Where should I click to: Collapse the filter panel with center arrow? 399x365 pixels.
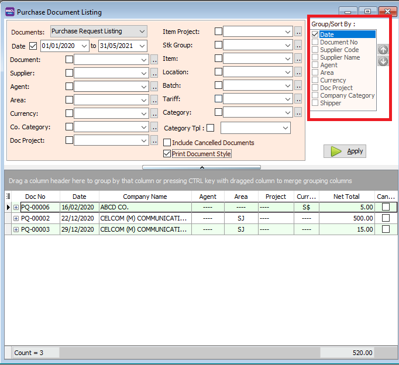click(x=201, y=167)
